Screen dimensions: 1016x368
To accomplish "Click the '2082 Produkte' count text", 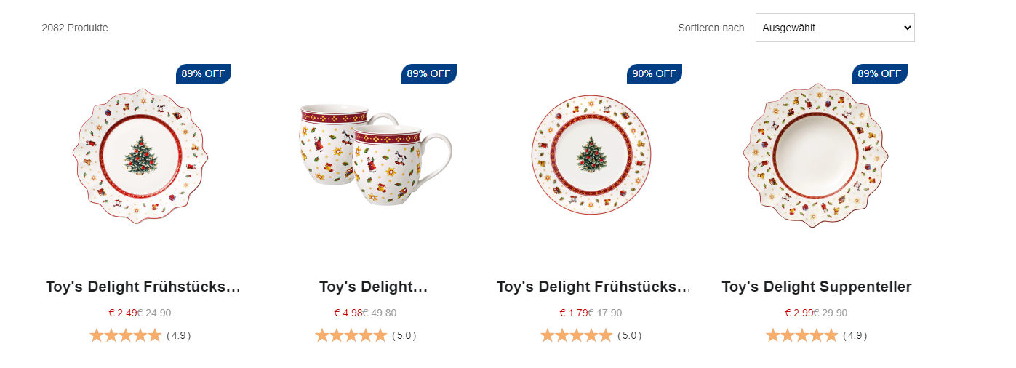I will click(75, 28).
